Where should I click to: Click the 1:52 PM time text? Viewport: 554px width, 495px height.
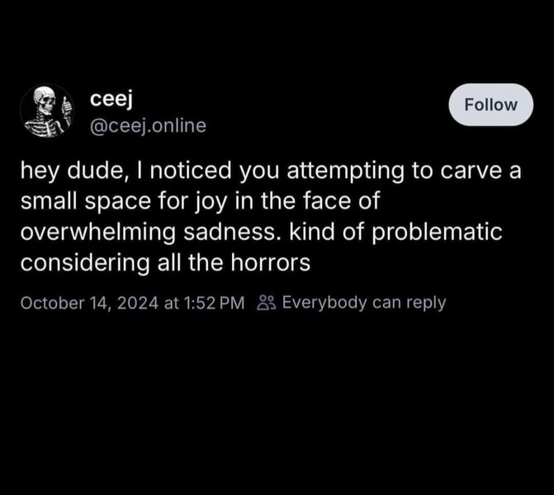(x=215, y=303)
